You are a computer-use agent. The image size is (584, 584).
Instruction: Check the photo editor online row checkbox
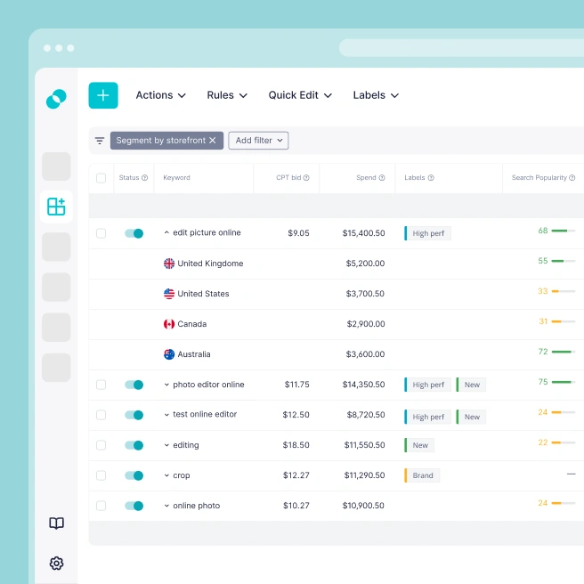(101, 385)
